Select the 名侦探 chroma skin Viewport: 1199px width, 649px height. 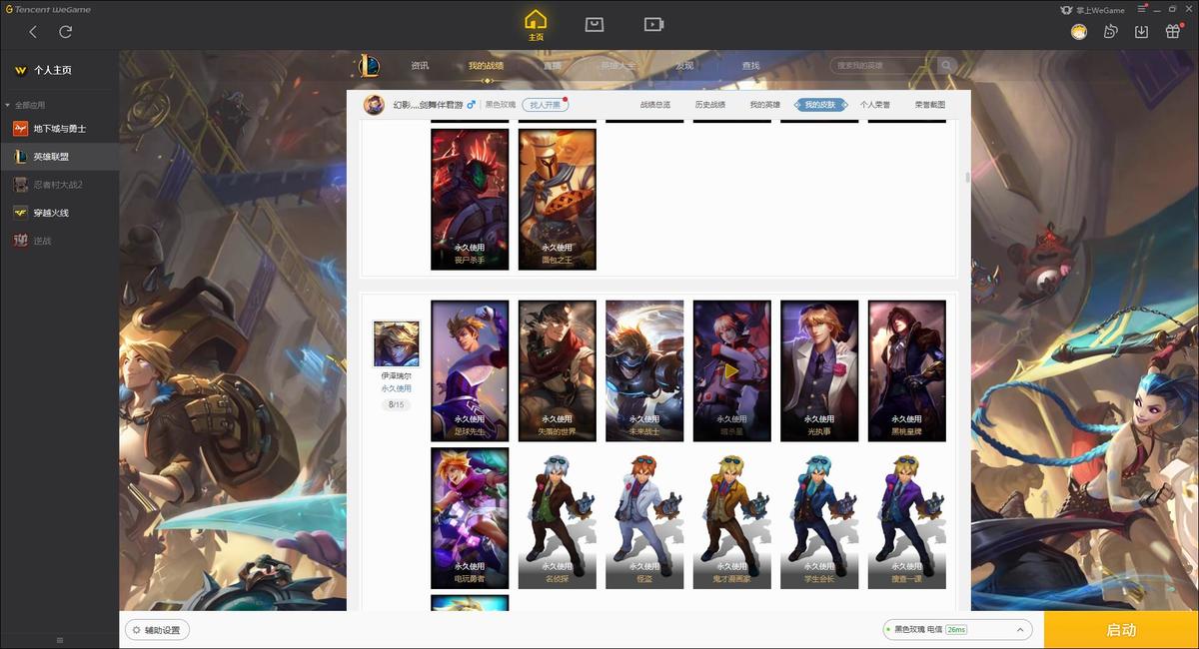tap(558, 518)
